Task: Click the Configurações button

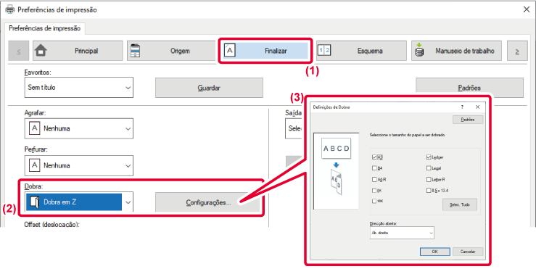Action: click(x=208, y=202)
